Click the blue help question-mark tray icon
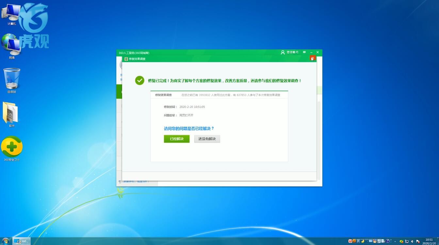The image size is (439, 245). [387, 241]
